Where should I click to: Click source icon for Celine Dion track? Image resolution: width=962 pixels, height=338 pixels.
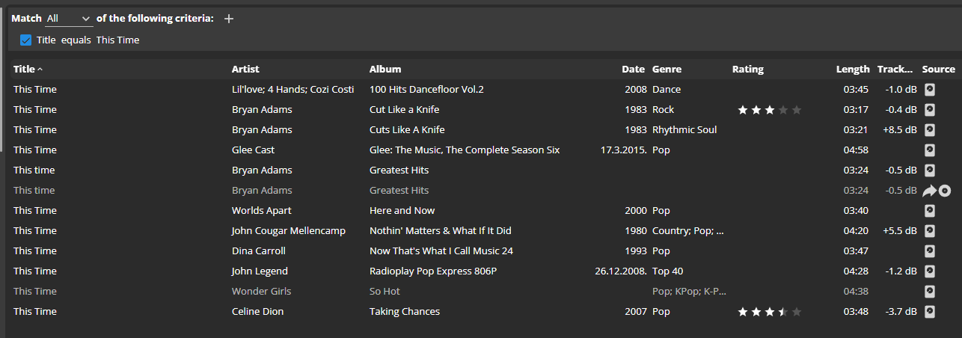point(930,311)
